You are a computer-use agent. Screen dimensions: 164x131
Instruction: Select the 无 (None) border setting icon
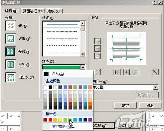pyautogui.click(x=11, y=26)
